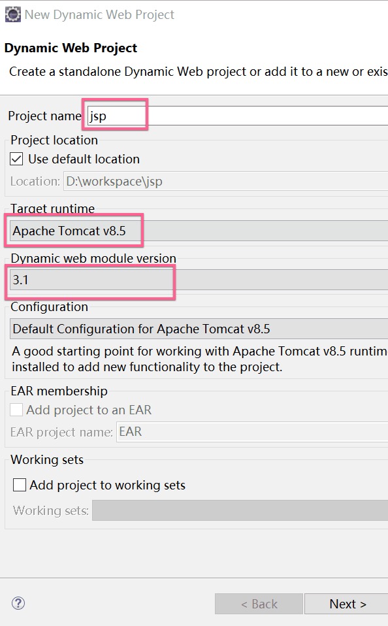Open the help question mark icon
The height and width of the screenshot is (626, 388).
point(18,603)
